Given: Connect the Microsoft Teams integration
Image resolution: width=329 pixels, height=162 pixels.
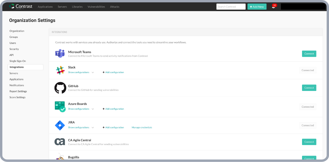Looking at the screenshot, I should tap(309, 54).
